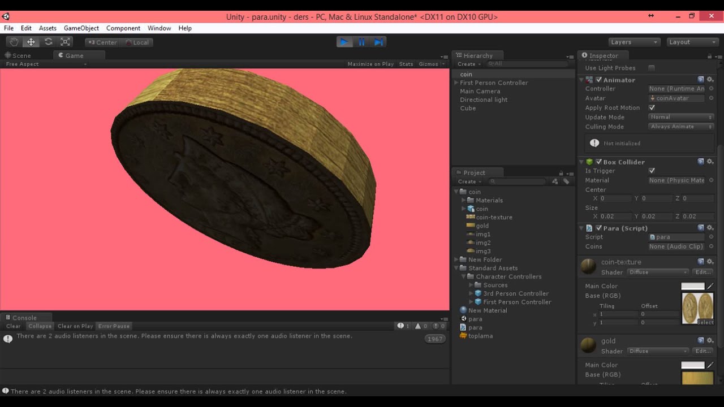
Task: Toggle Maximize on Play button
Action: (x=370, y=64)
